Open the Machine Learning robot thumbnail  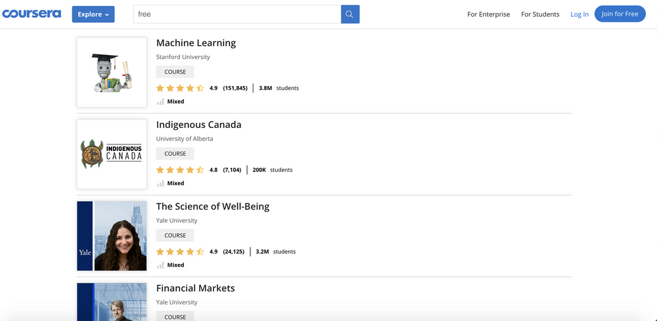click(x=112, y=72)
